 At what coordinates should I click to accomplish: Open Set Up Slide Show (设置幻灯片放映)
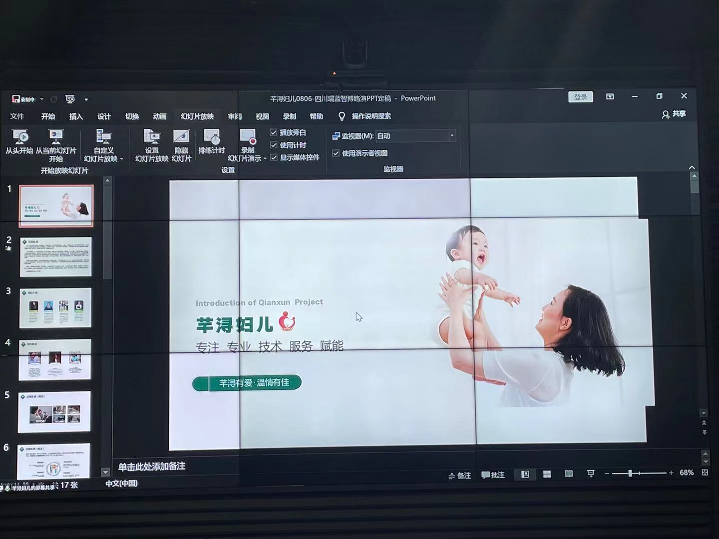point(152,137)
